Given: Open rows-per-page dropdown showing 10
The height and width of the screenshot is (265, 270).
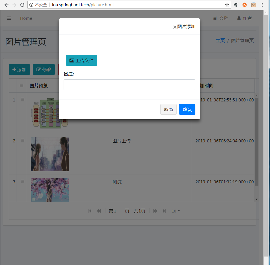Looking at the screenshot, I should pyautogui.click(x=176, y=211).
